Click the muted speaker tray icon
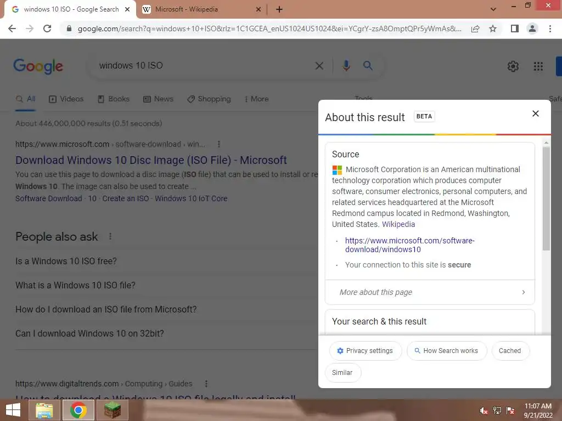Image resolution: width=562 pixels, height=421 pixels. (x=484, y=411)
